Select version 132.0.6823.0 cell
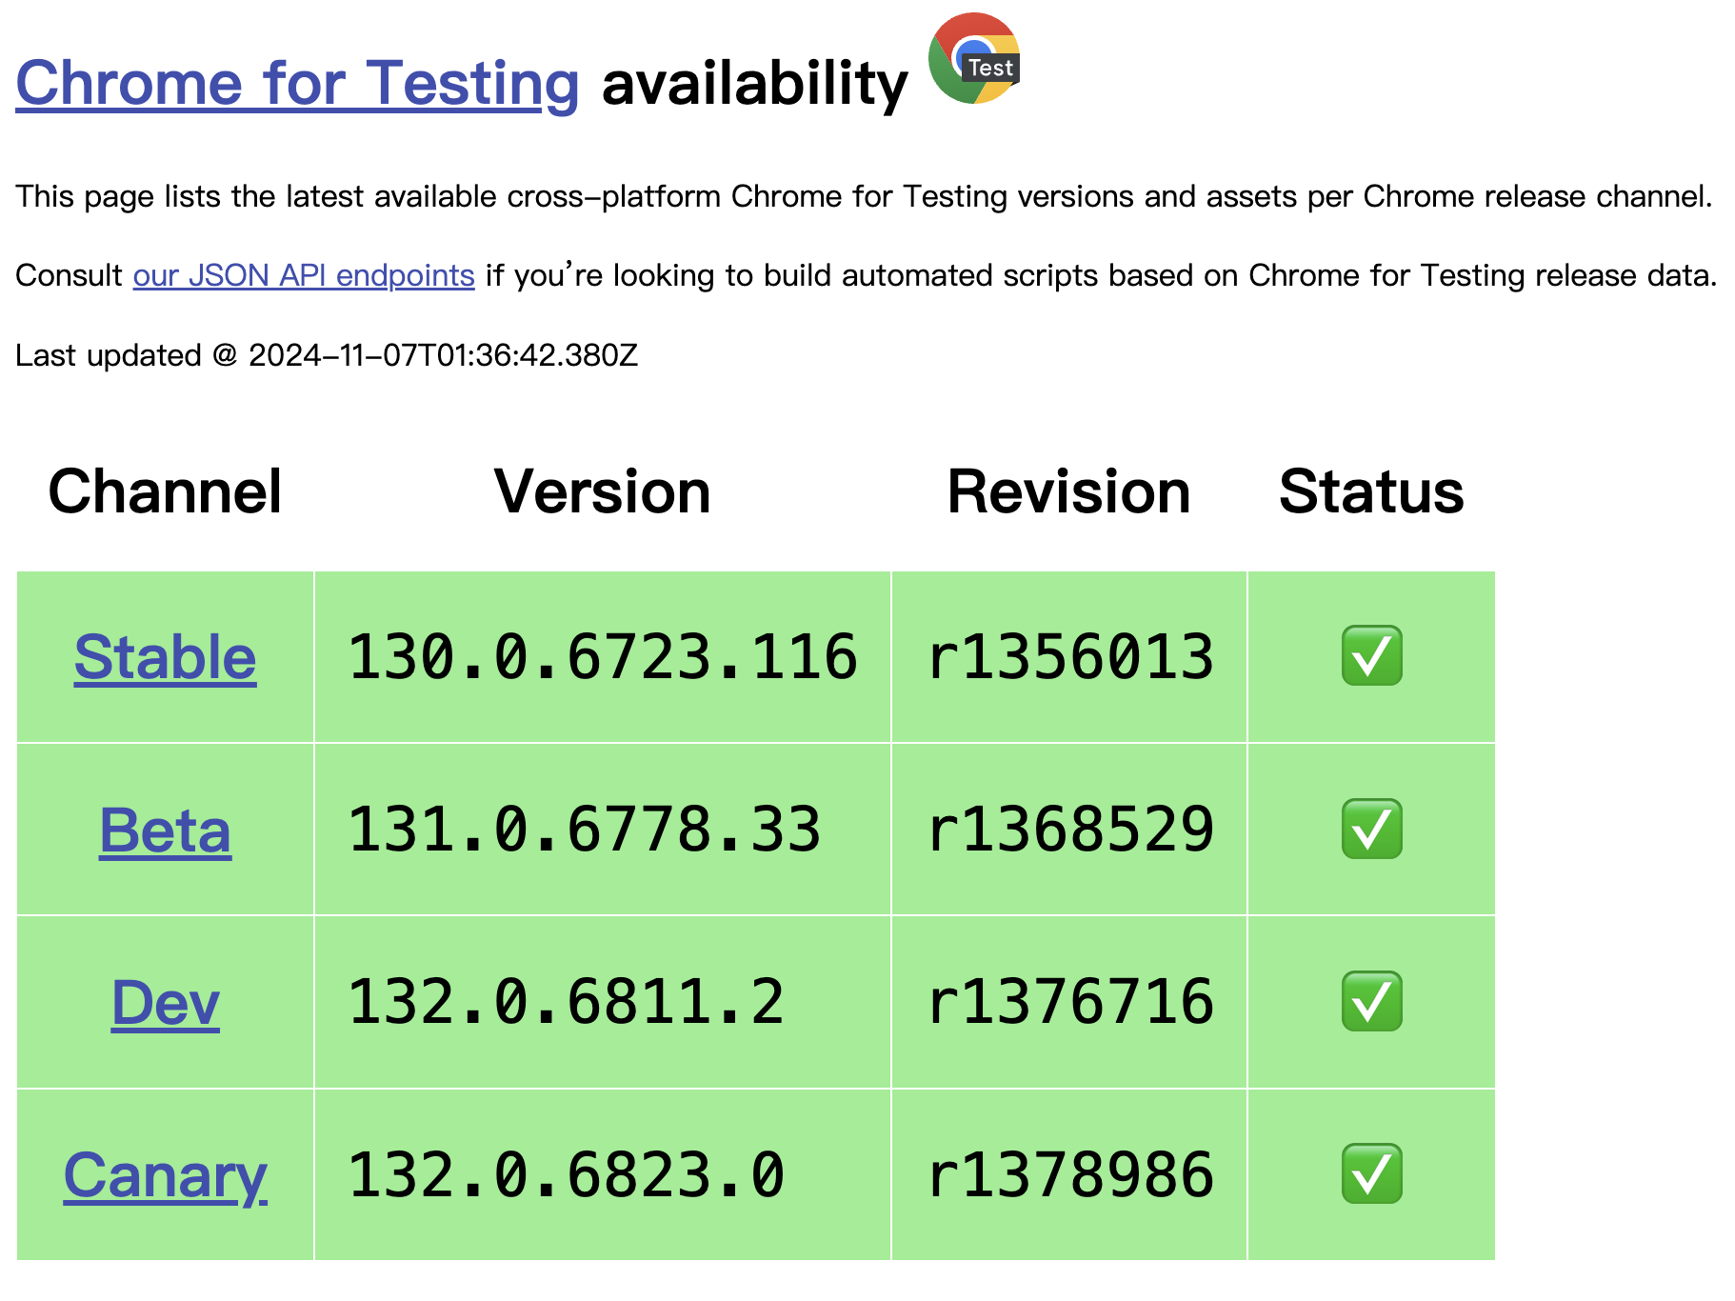The image size is (1735, 1301). [x=603, y=1174]
